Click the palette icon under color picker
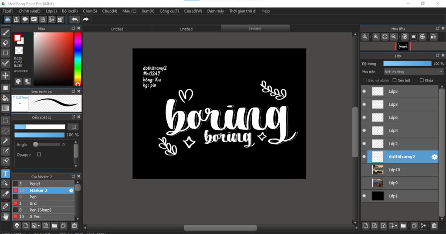446x234 pixels. click(18, 81)
